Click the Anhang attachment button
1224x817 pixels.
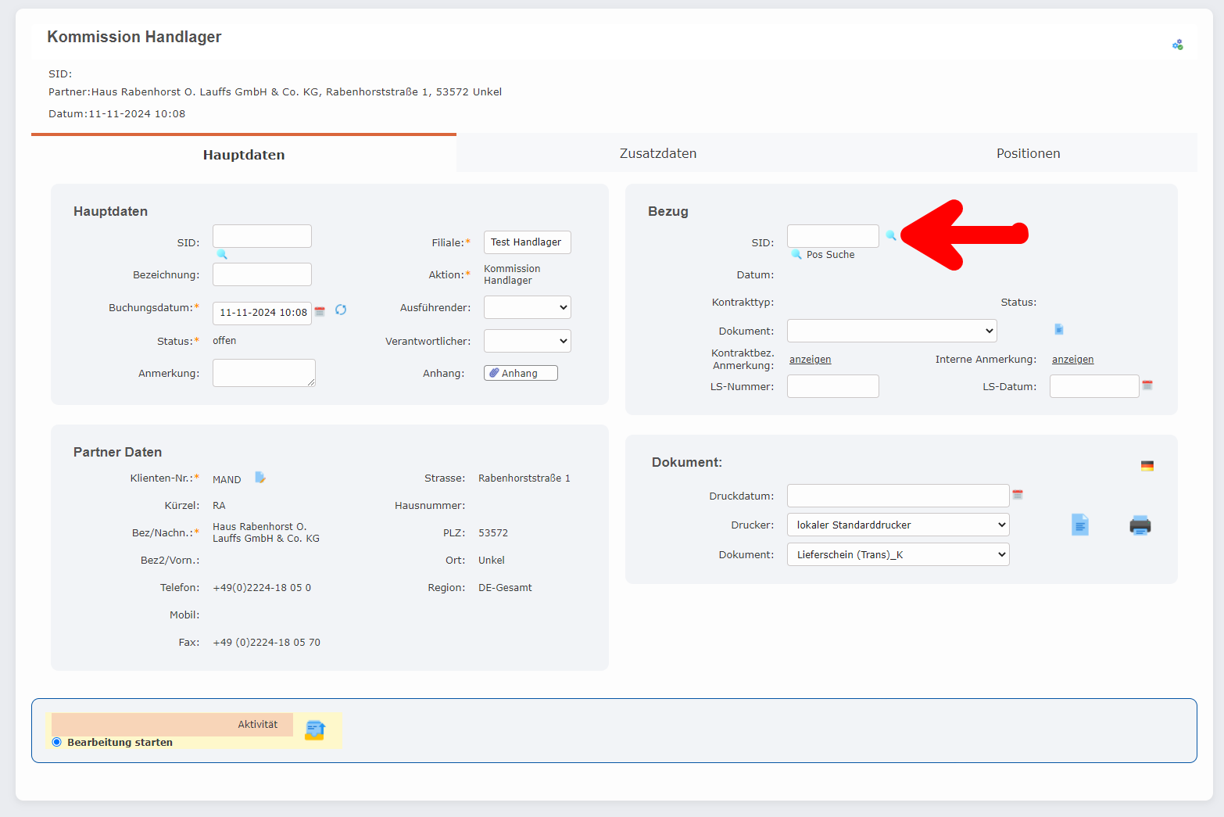tap(521, 373)
